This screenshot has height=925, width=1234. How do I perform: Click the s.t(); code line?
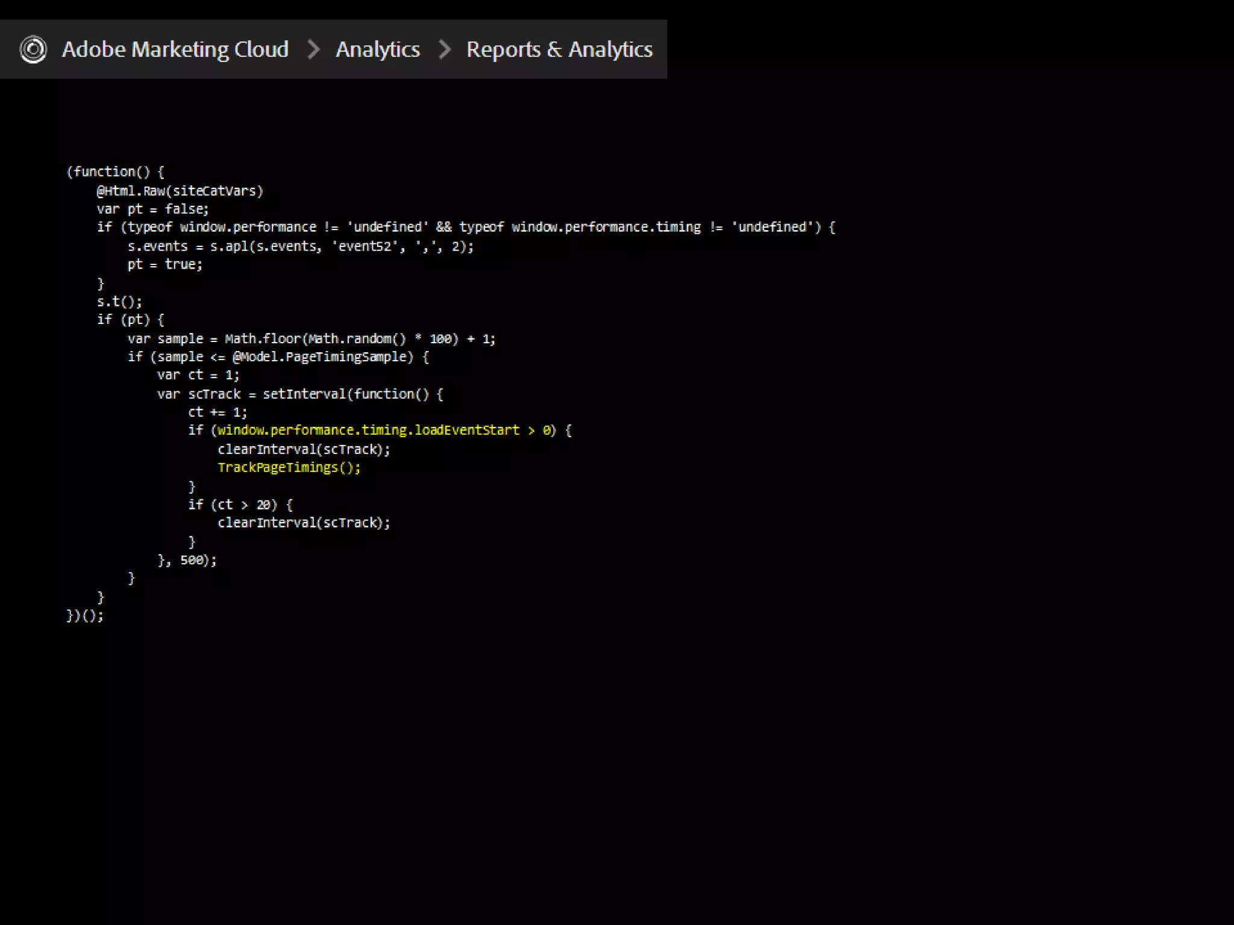[x=119, y=302]
